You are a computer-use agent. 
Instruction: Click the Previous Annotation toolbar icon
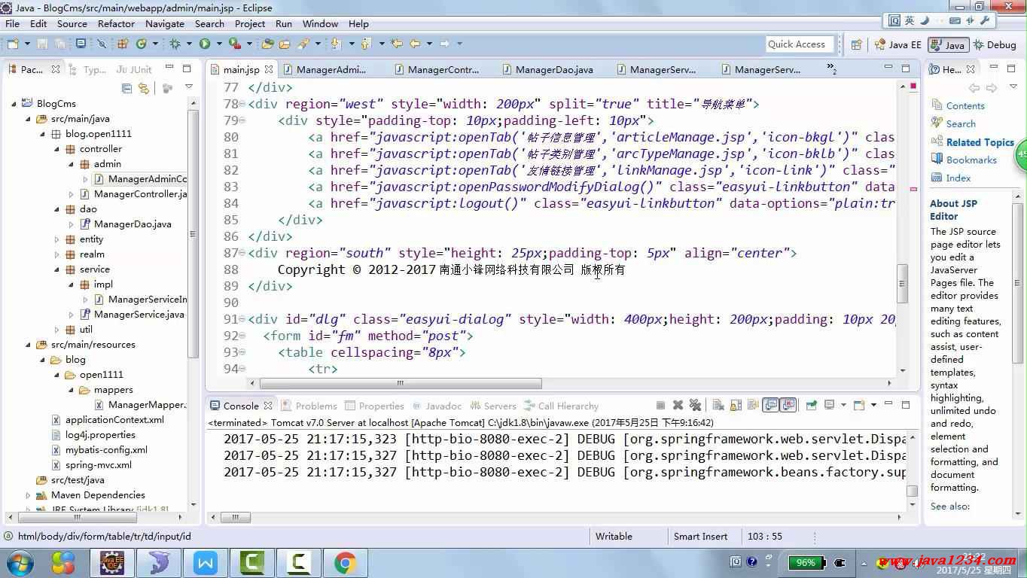(x=366, y=44)
